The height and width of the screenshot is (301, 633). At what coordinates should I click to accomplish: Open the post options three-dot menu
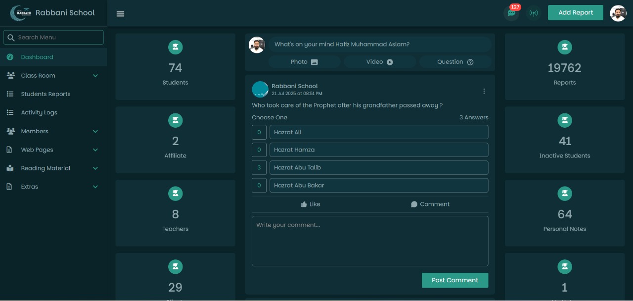pyautogui.click(x=484, y=91)
